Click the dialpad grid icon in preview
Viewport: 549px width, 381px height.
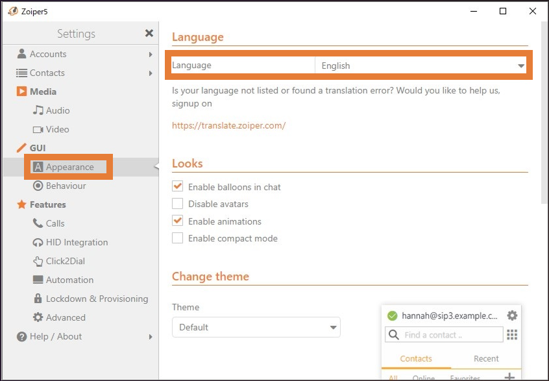pos(512,335)
